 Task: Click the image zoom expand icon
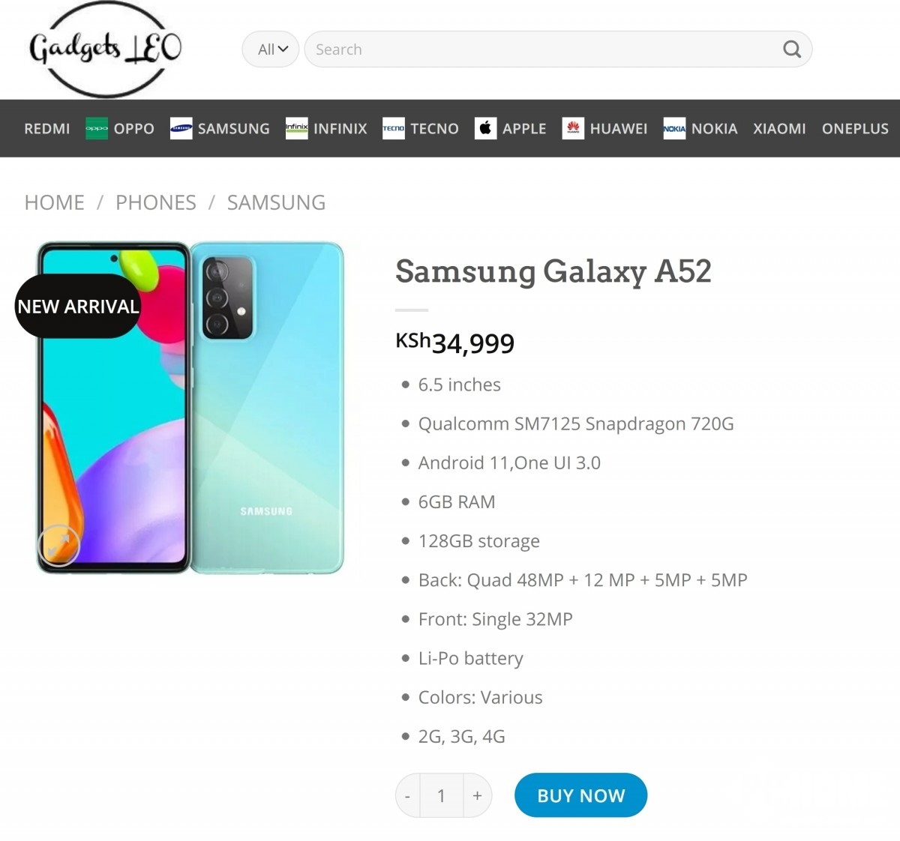point(58,545)
